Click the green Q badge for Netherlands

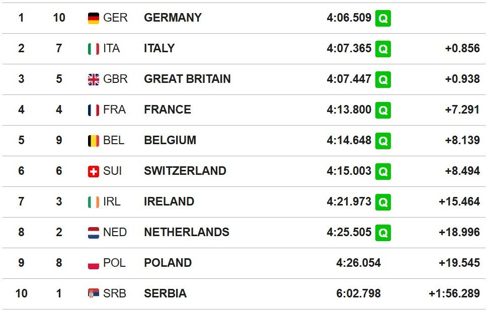383,233
